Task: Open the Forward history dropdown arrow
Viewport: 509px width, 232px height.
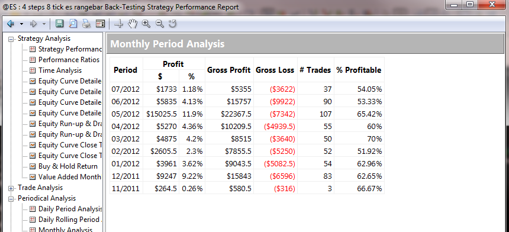Action: (x=44, y=24)
